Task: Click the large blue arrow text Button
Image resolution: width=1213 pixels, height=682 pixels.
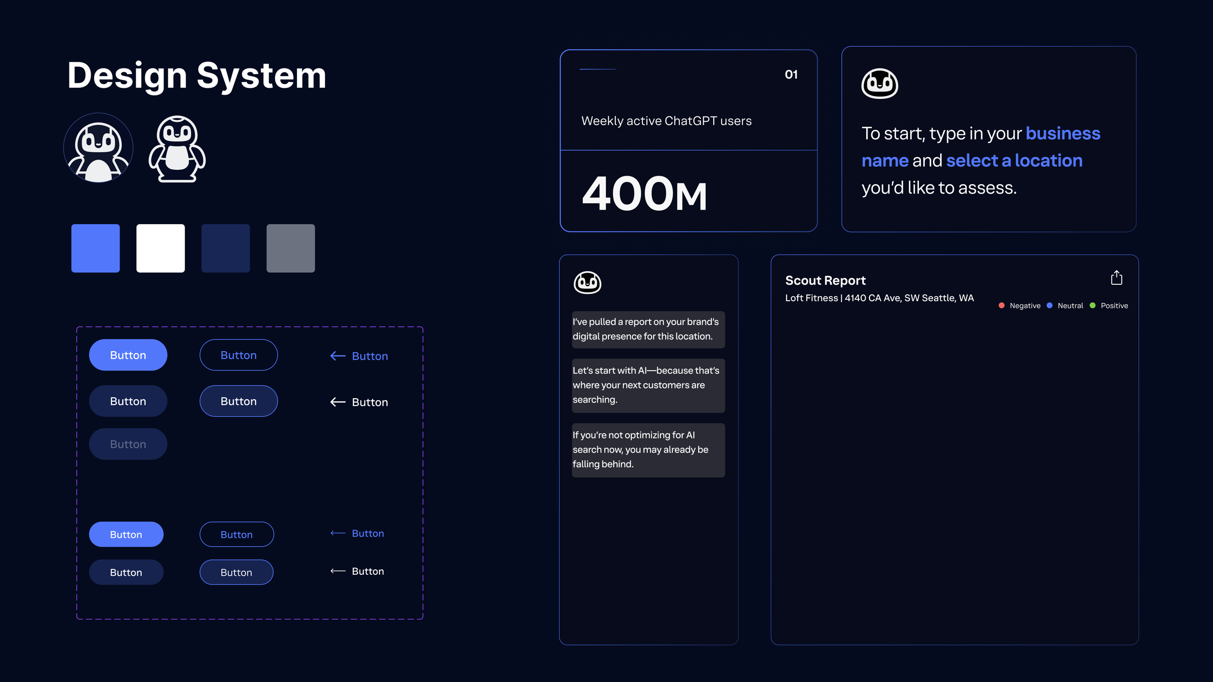Action: pos(359,356)
